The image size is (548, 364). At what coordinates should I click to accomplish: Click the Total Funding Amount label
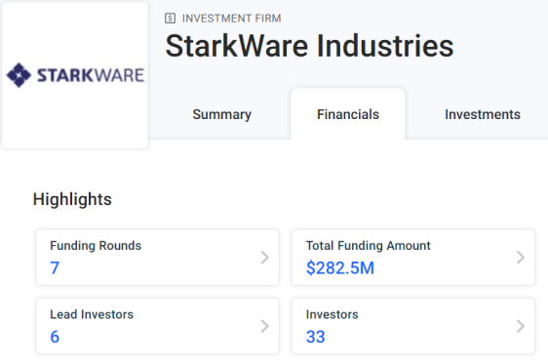368,246
